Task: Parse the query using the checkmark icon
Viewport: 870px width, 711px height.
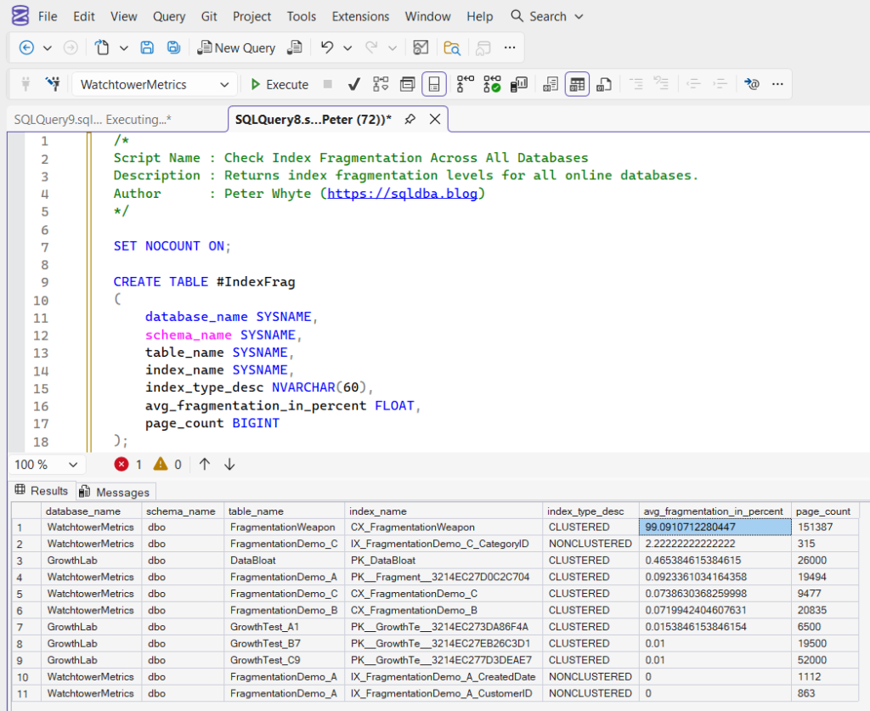Action: 353,84
